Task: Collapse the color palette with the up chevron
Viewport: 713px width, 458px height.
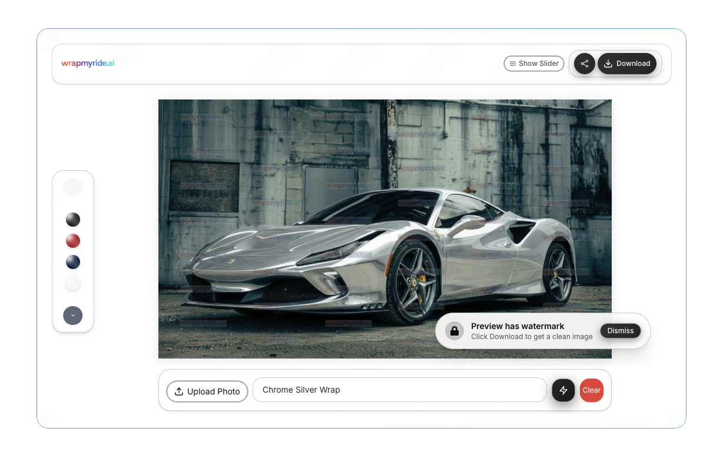Action: pos(72,187)
